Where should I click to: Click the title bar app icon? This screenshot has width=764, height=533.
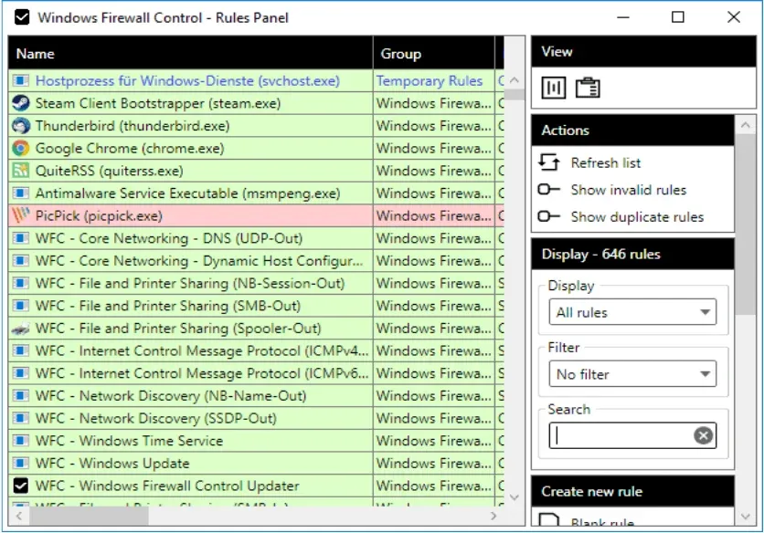point(22,17)
